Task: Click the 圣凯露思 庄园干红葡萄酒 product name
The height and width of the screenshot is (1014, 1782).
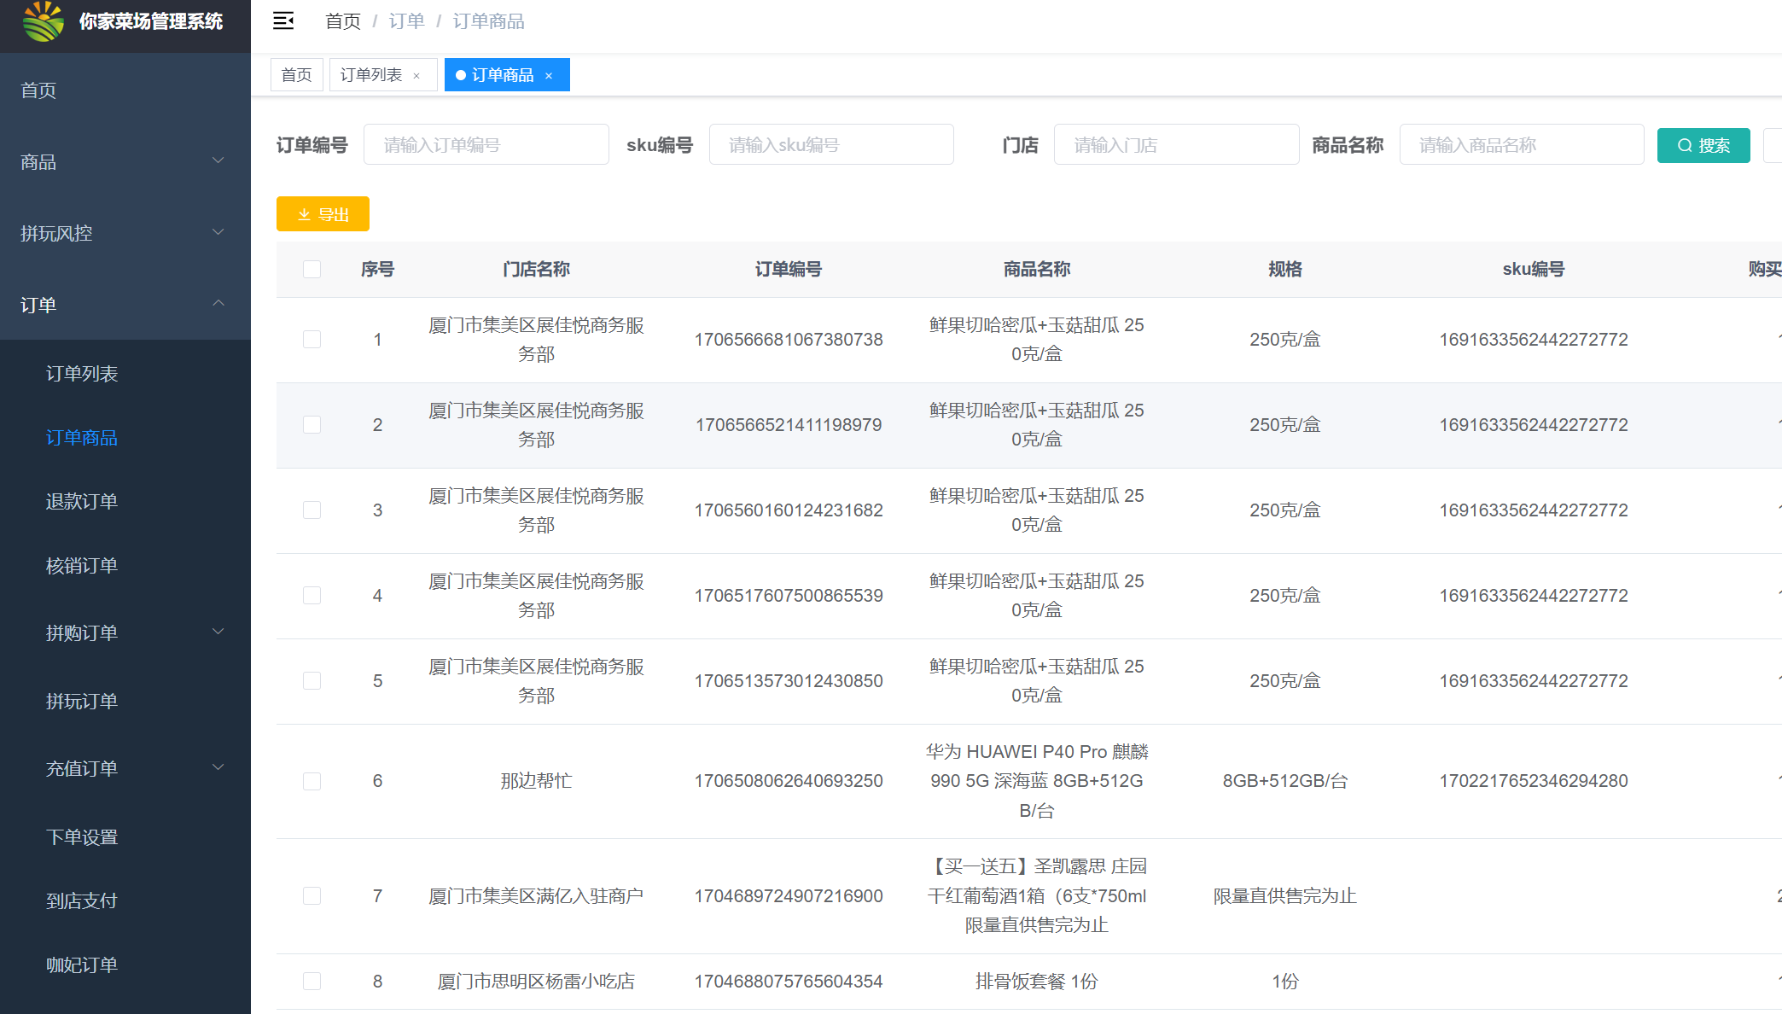Action: pyautogui.click(x=1037, y=896)
